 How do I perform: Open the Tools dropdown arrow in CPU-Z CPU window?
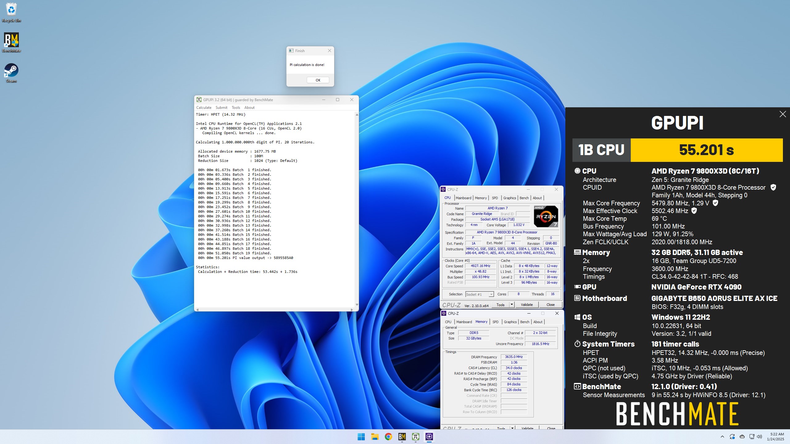tap(511, 305)
